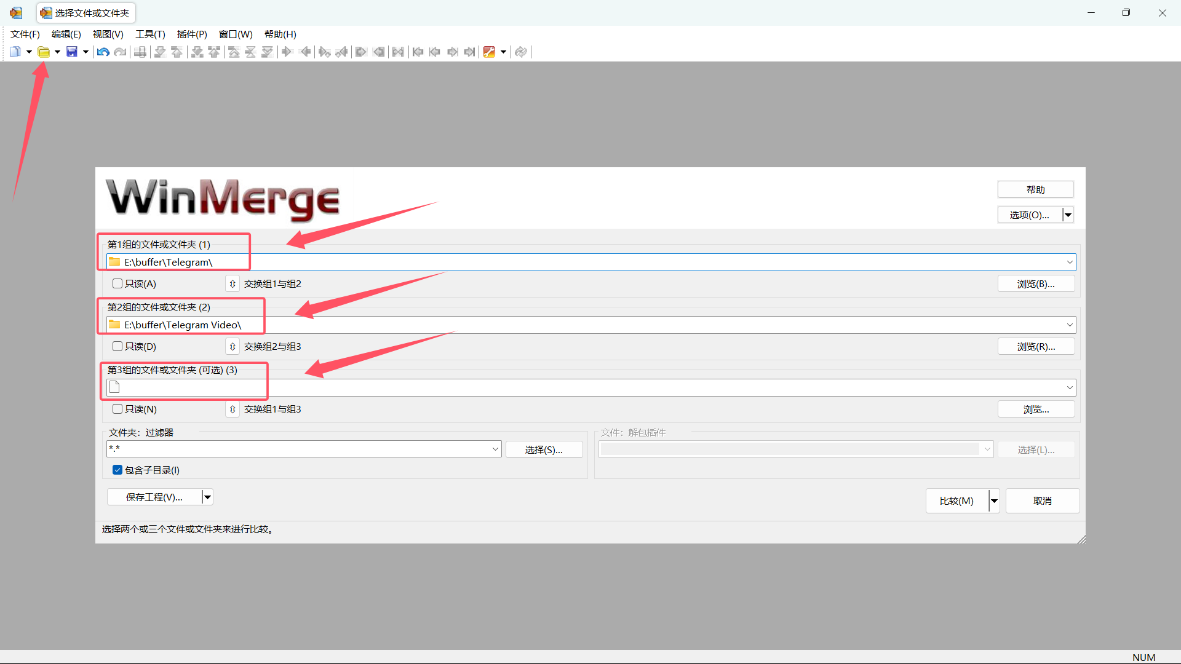Open the folder filter dropdown list
The image size is (1181, 664).
click(x=496, y=449)
